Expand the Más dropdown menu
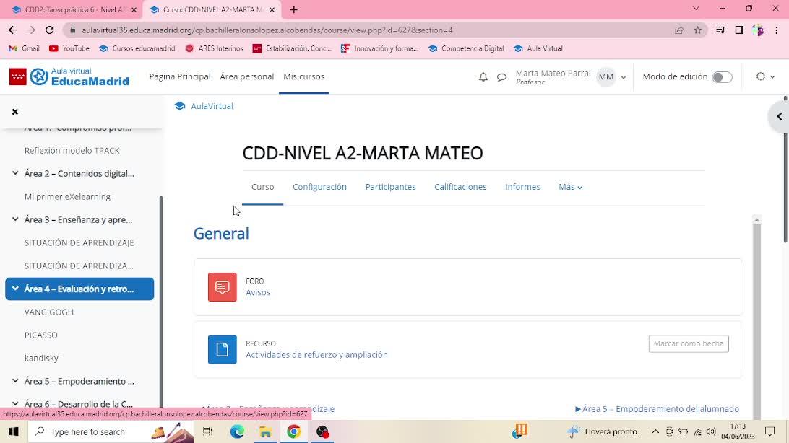 click(x=570, y=187)
